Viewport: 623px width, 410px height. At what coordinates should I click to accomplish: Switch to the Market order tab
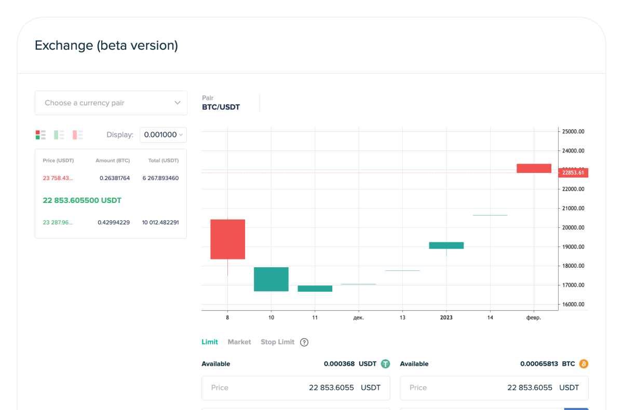click(239, 342)
